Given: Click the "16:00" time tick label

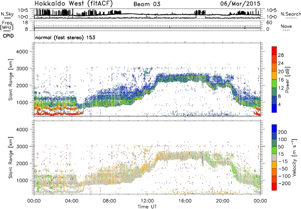Looking at the screenshot, I should click(x=185, y=201).
